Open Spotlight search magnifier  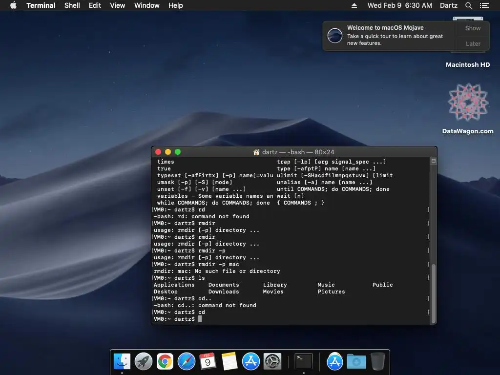coord(469,5)
